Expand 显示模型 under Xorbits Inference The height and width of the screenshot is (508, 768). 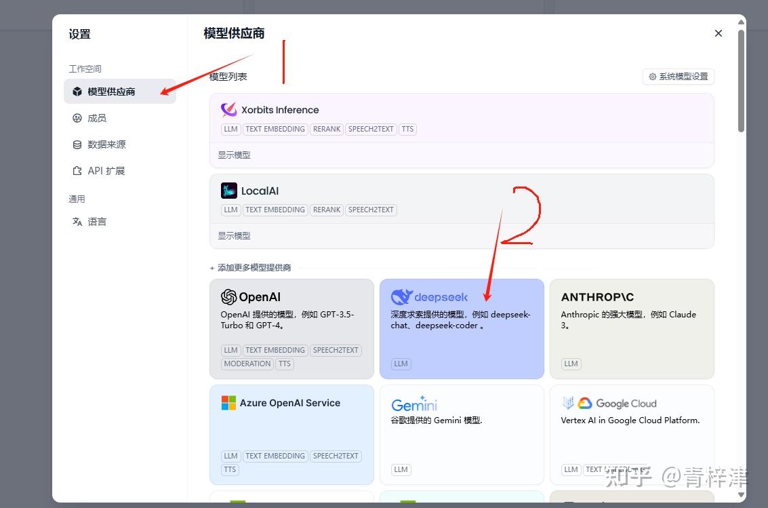(x=234, y=155)
